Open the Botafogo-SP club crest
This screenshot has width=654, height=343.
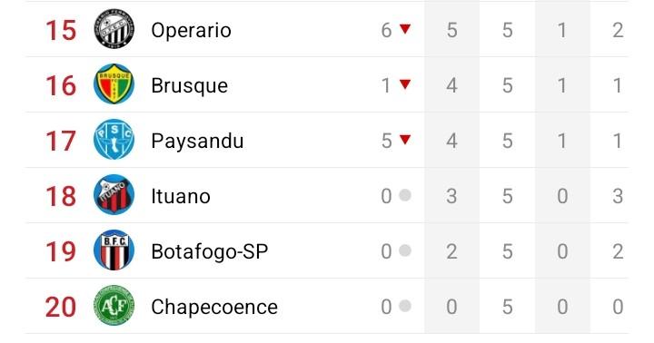coord(114,250)
